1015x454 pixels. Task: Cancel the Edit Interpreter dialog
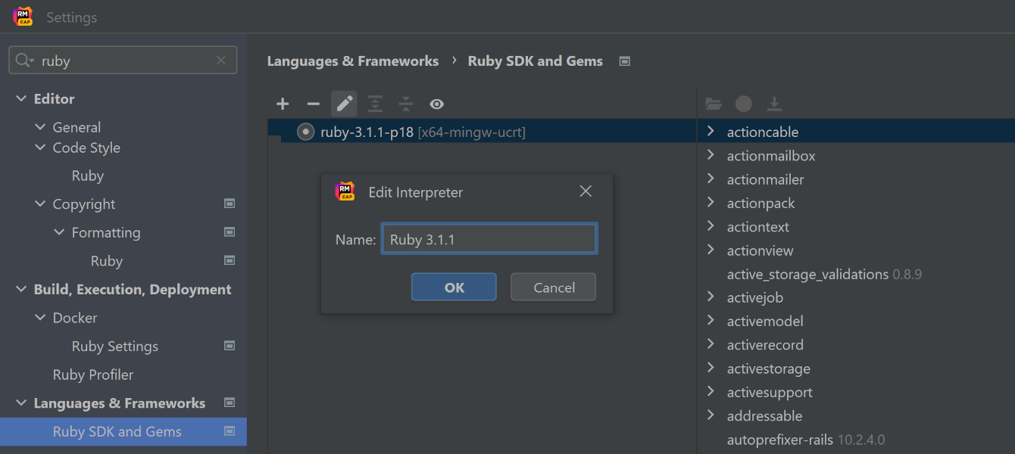pyautogui.click(x=553, y=288)
